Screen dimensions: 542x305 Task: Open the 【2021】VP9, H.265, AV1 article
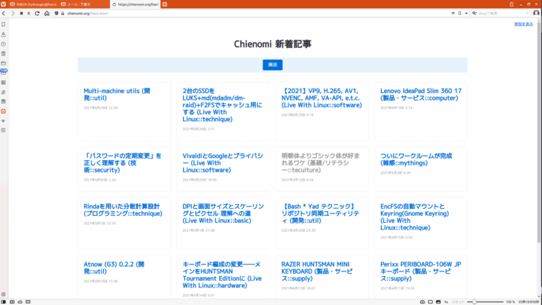pos(321,98)
